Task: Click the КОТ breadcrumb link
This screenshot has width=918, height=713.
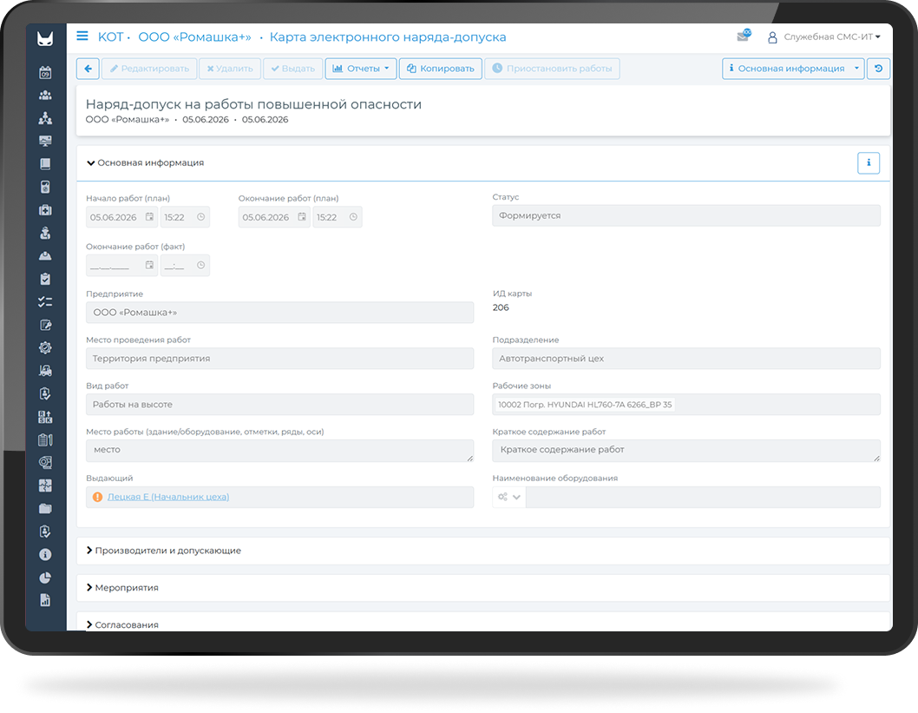Action: point(110,37)
